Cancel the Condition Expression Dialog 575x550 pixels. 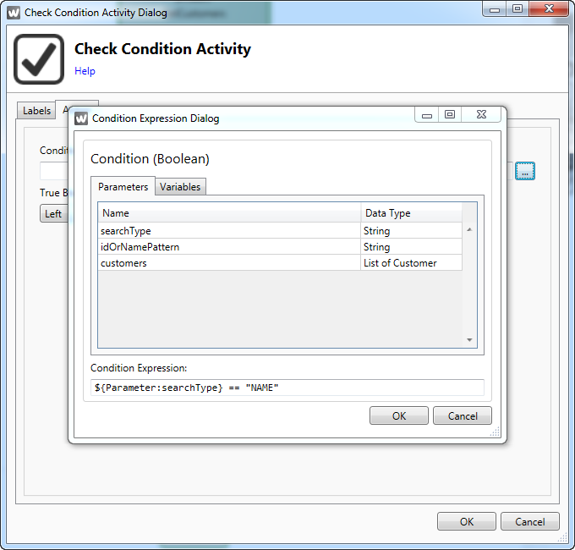pyautogui.click(x=462, y=415)
